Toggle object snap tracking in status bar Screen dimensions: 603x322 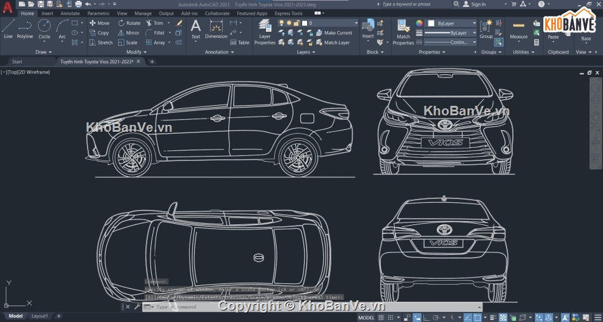468,317
